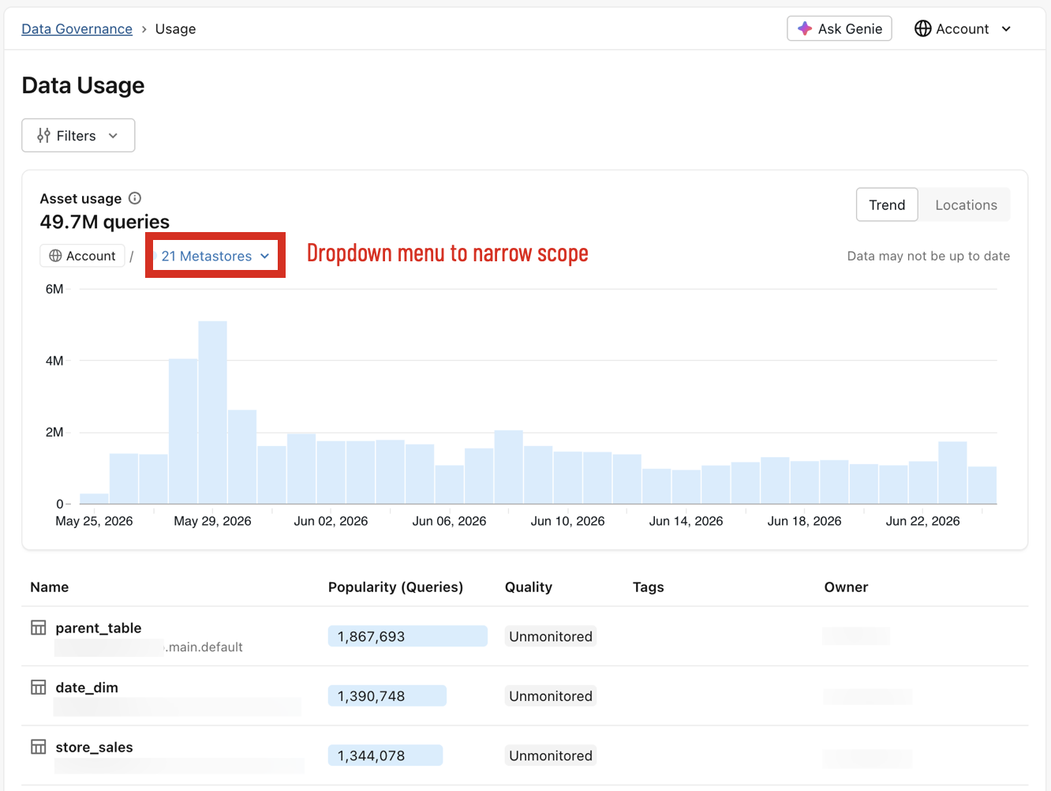This screenshot has height=791, width=1051.
Task: Click the globe icon beside the Account menu
Action: [922, 28]
